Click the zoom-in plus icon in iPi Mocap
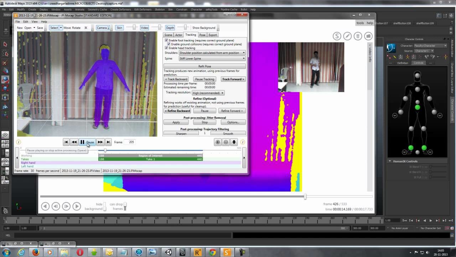 pos(218,142)
